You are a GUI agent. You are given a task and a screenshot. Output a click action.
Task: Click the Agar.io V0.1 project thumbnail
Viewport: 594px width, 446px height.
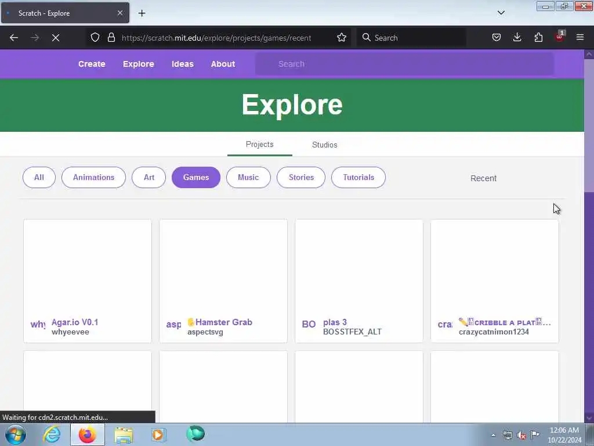click(88, 267)
